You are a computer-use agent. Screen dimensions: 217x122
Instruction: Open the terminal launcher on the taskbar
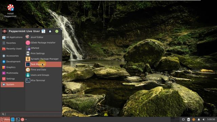pyautogui.click(x=18, y=119)
